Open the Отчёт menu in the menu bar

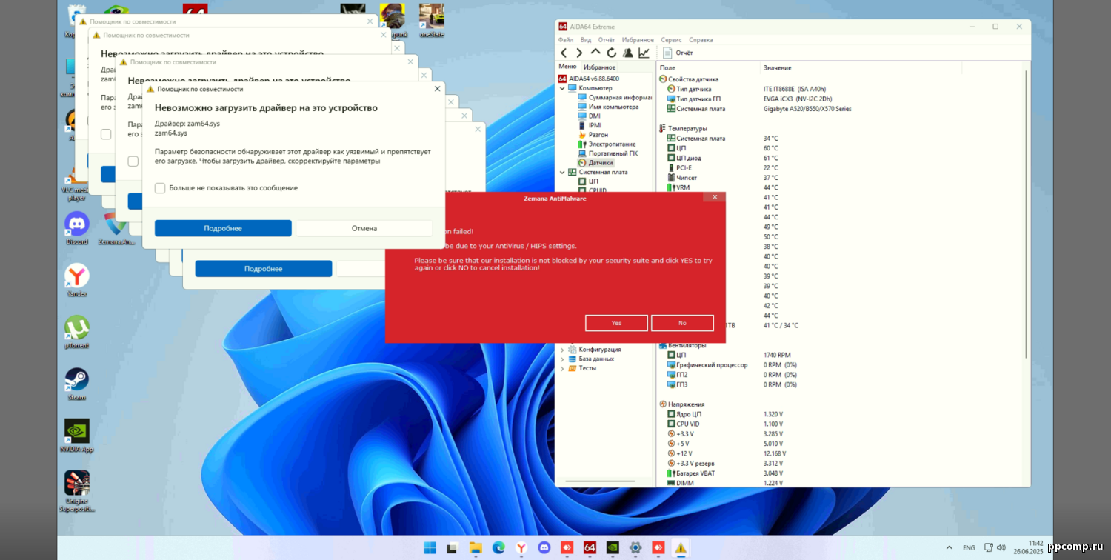click(607, 40)
